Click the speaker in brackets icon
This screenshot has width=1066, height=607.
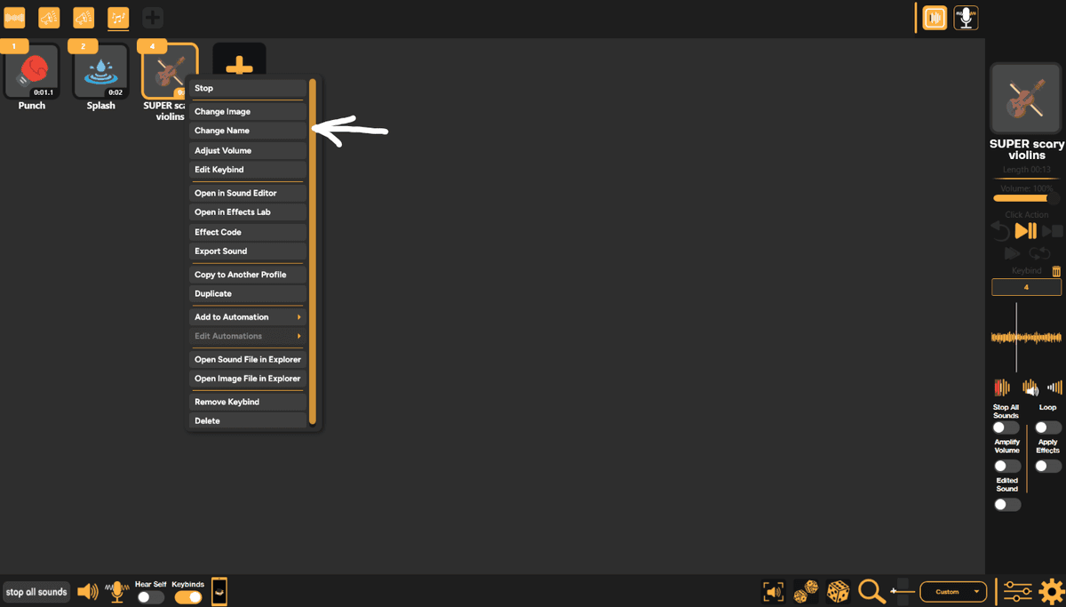click(x=774, y=592)
